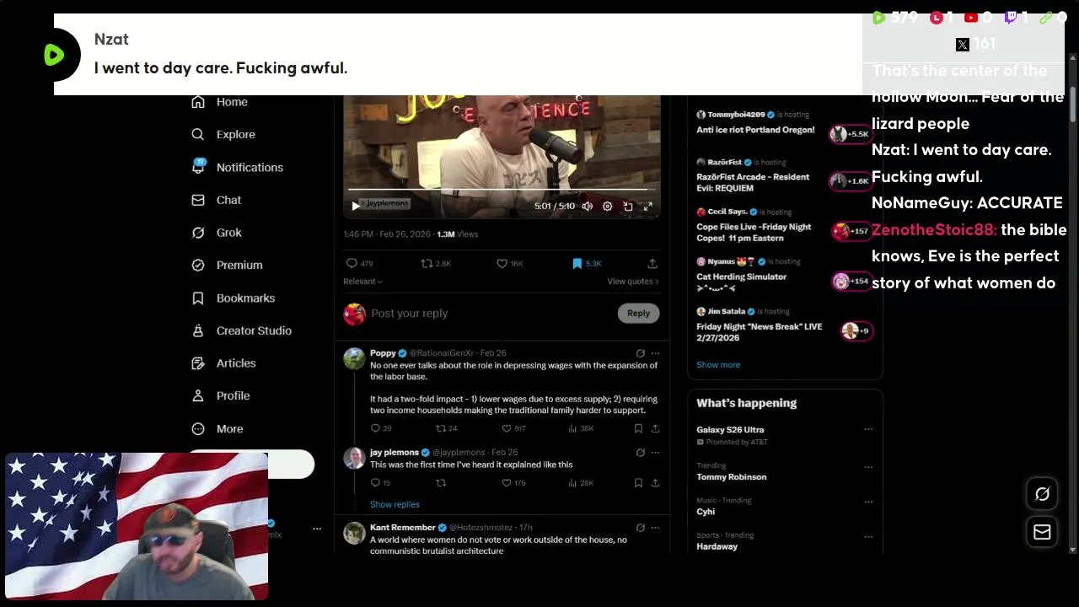Open View quotes link
The height and width of the screenshot is (607, 1079).
pyautogui.click(x=633, y=282)
